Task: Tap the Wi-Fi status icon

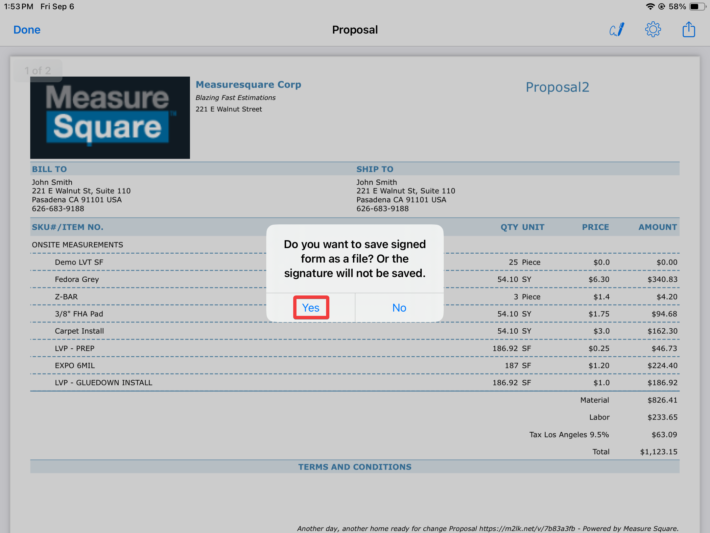Action: click(x=650, y=7)
